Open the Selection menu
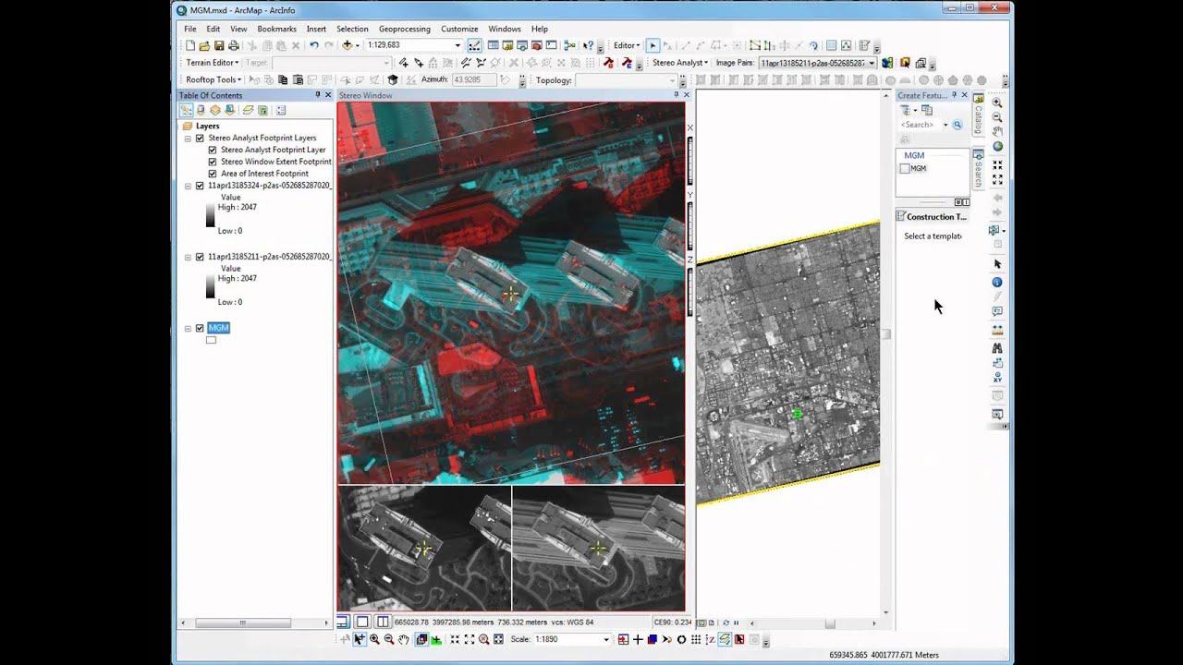This screenshot has height=665, width=1183. click(x=352, y=29)
